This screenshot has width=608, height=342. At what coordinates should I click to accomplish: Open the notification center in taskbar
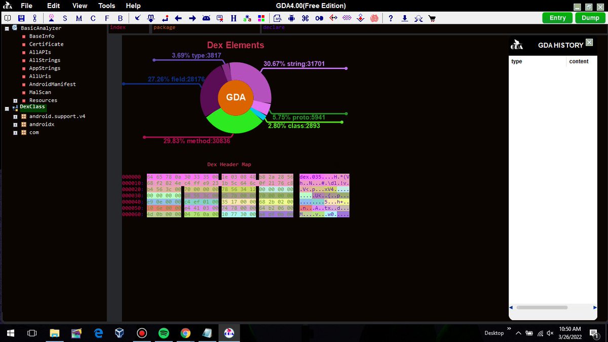[x=594, y=333]
